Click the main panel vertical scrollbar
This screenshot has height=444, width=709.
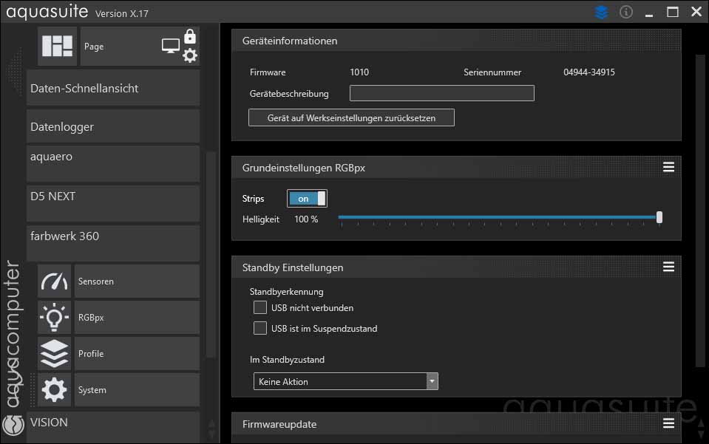coord(699,210)
